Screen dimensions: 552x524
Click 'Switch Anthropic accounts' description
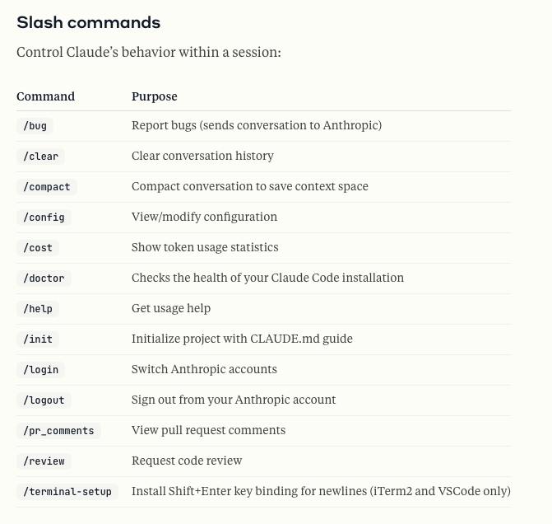204,369
